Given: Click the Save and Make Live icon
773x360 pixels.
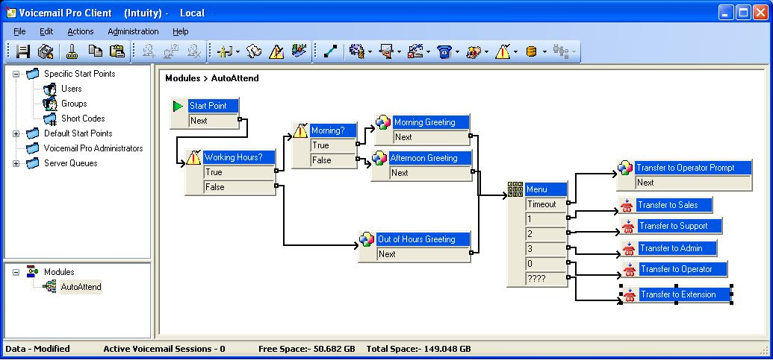Looking at the screenshot, I should coord(46,51).
